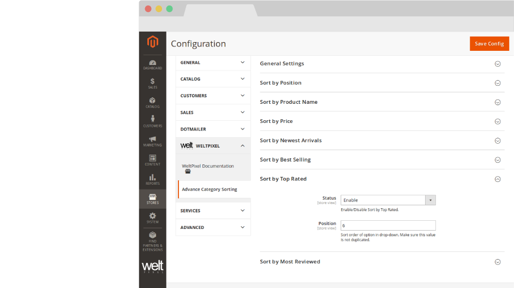Click the Position input field
The width and height of the screenshot is (514, 288).
click(388, 225)
